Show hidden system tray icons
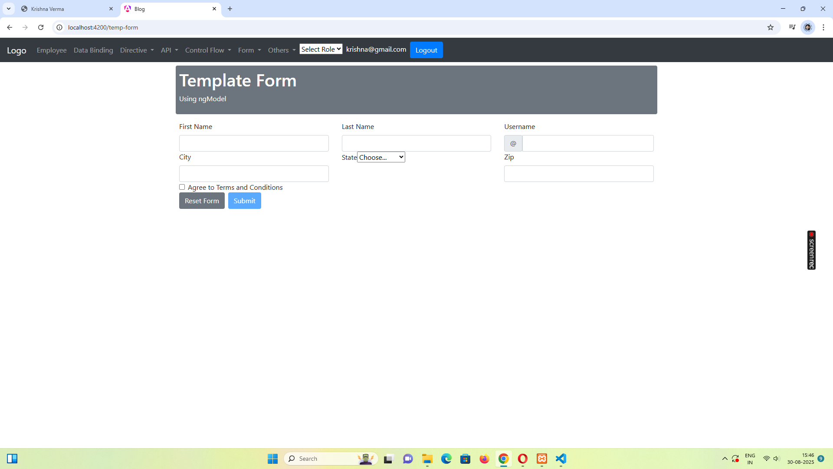Screen dimensions: 833x469 tap(725, 459)
